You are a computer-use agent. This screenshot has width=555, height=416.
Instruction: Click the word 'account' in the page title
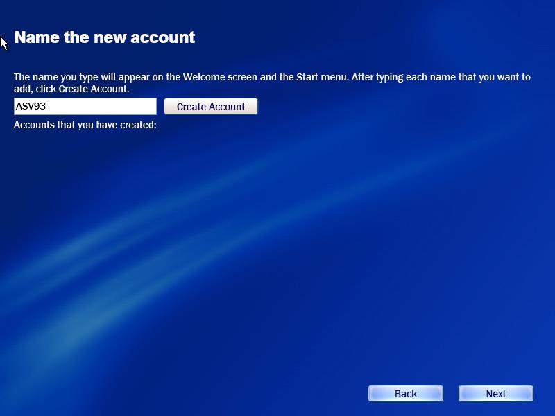[165, 37]
